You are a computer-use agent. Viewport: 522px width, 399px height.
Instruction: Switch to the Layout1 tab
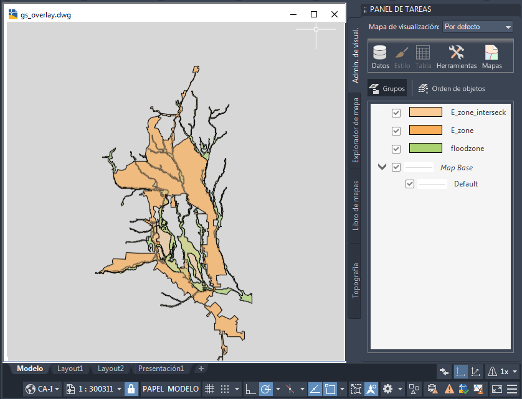coord(71,369)
